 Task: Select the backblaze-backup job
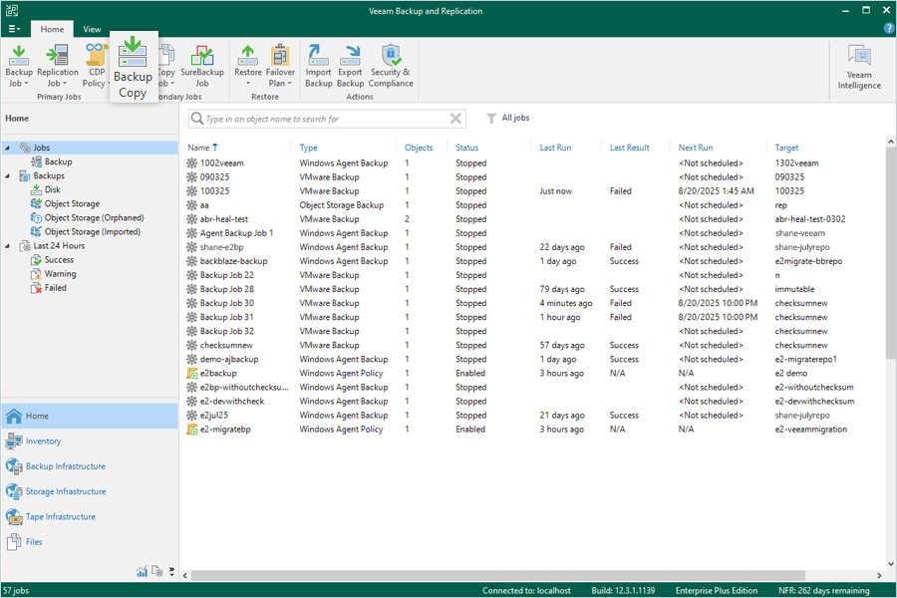[x=532, y=261]
